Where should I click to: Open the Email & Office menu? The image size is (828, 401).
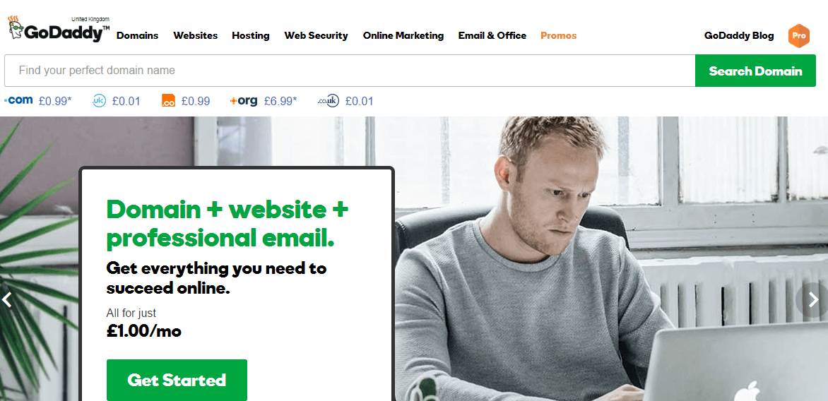[x=492, y=36]
